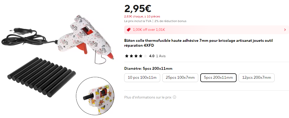This screenshot has width=289, height=118.
Task: Select the 10 pcs 100x11m option
Action: [x=142, y=77]
